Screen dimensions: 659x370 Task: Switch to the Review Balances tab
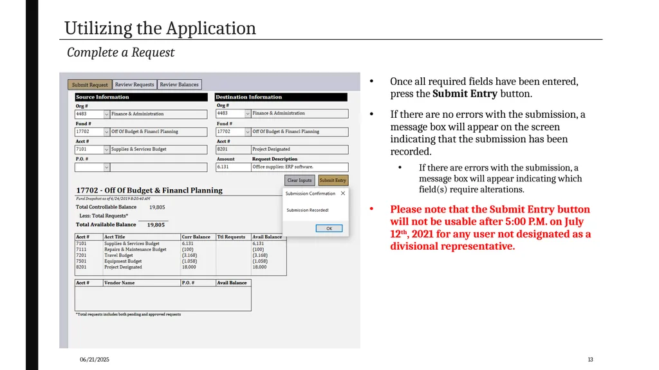pyautogui.click(x=180, y=84)
